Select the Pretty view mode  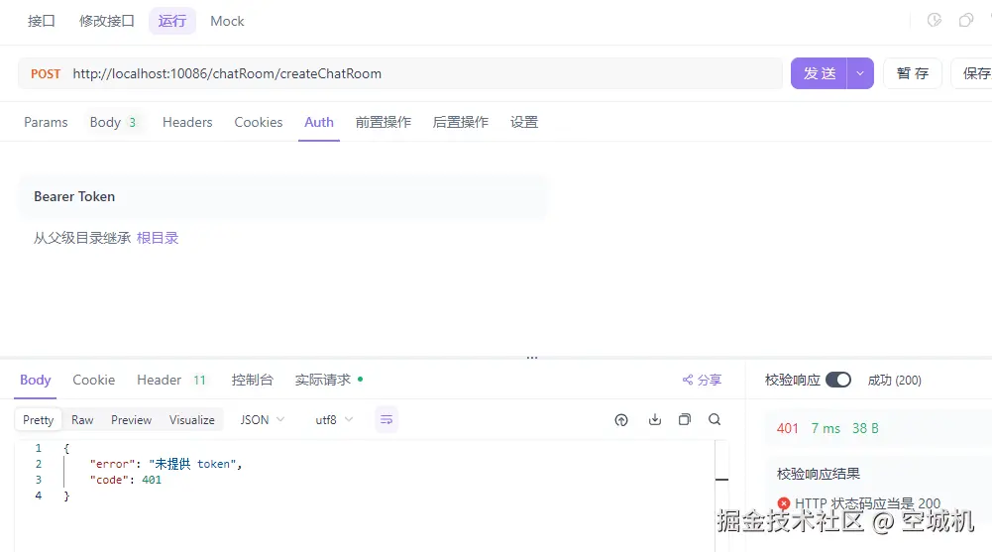tap(38, 420)
